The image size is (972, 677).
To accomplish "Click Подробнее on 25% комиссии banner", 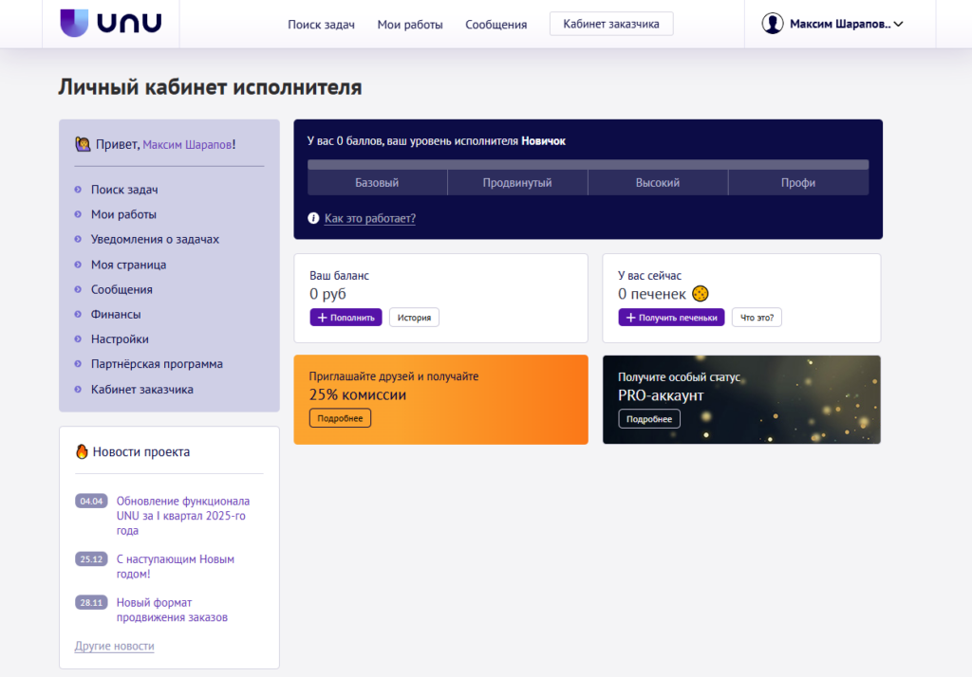I will click(x=341, y=418).
